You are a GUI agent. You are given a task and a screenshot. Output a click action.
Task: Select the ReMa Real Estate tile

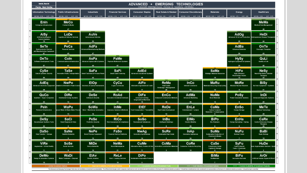click(x=166, y=85)
